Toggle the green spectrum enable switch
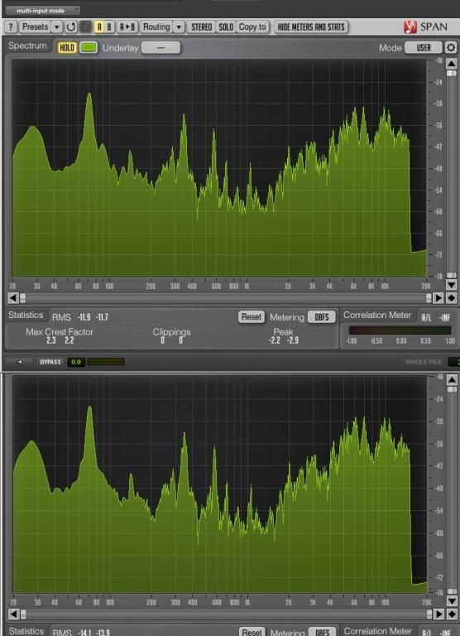The width and height of the screenshot is (460, 636). click(89, 48)
